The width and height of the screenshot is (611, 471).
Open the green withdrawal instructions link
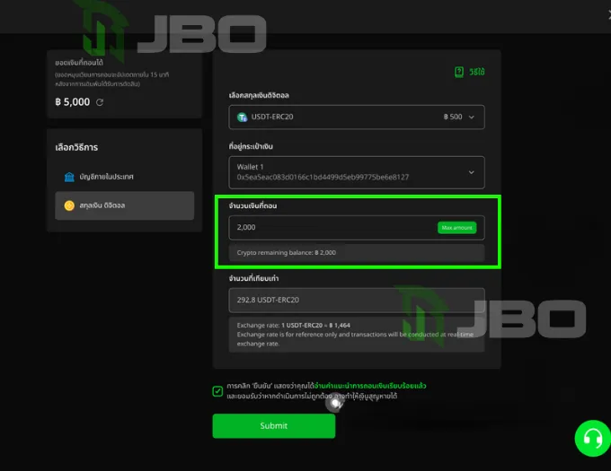click(370, 386)
